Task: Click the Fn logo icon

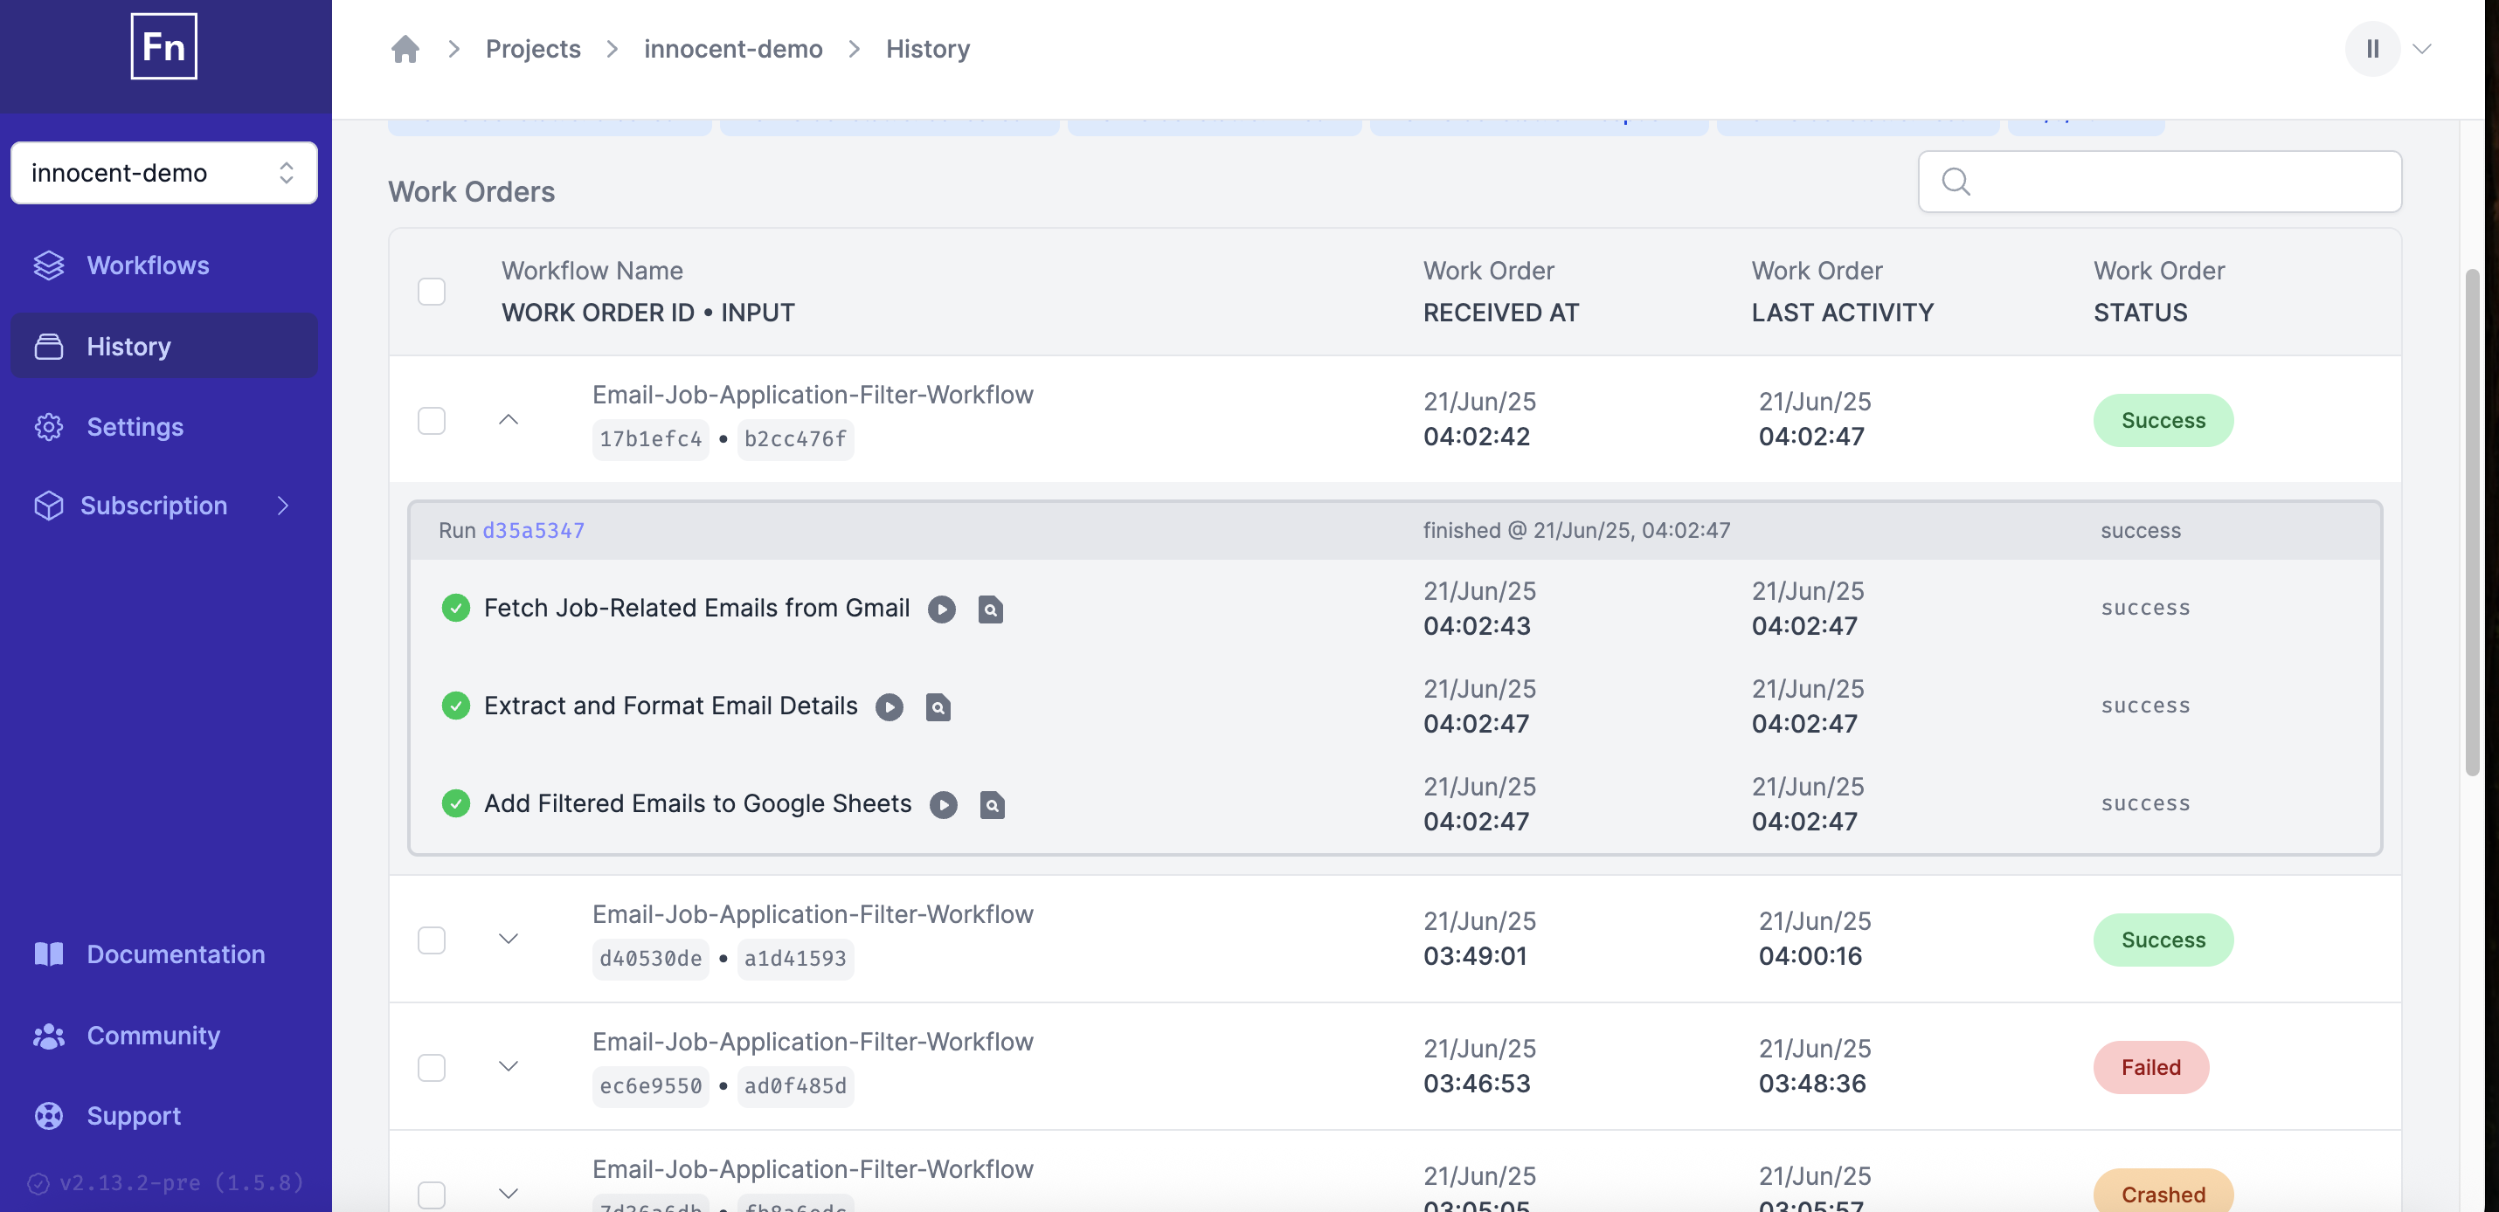Action: tap(164, 46)
